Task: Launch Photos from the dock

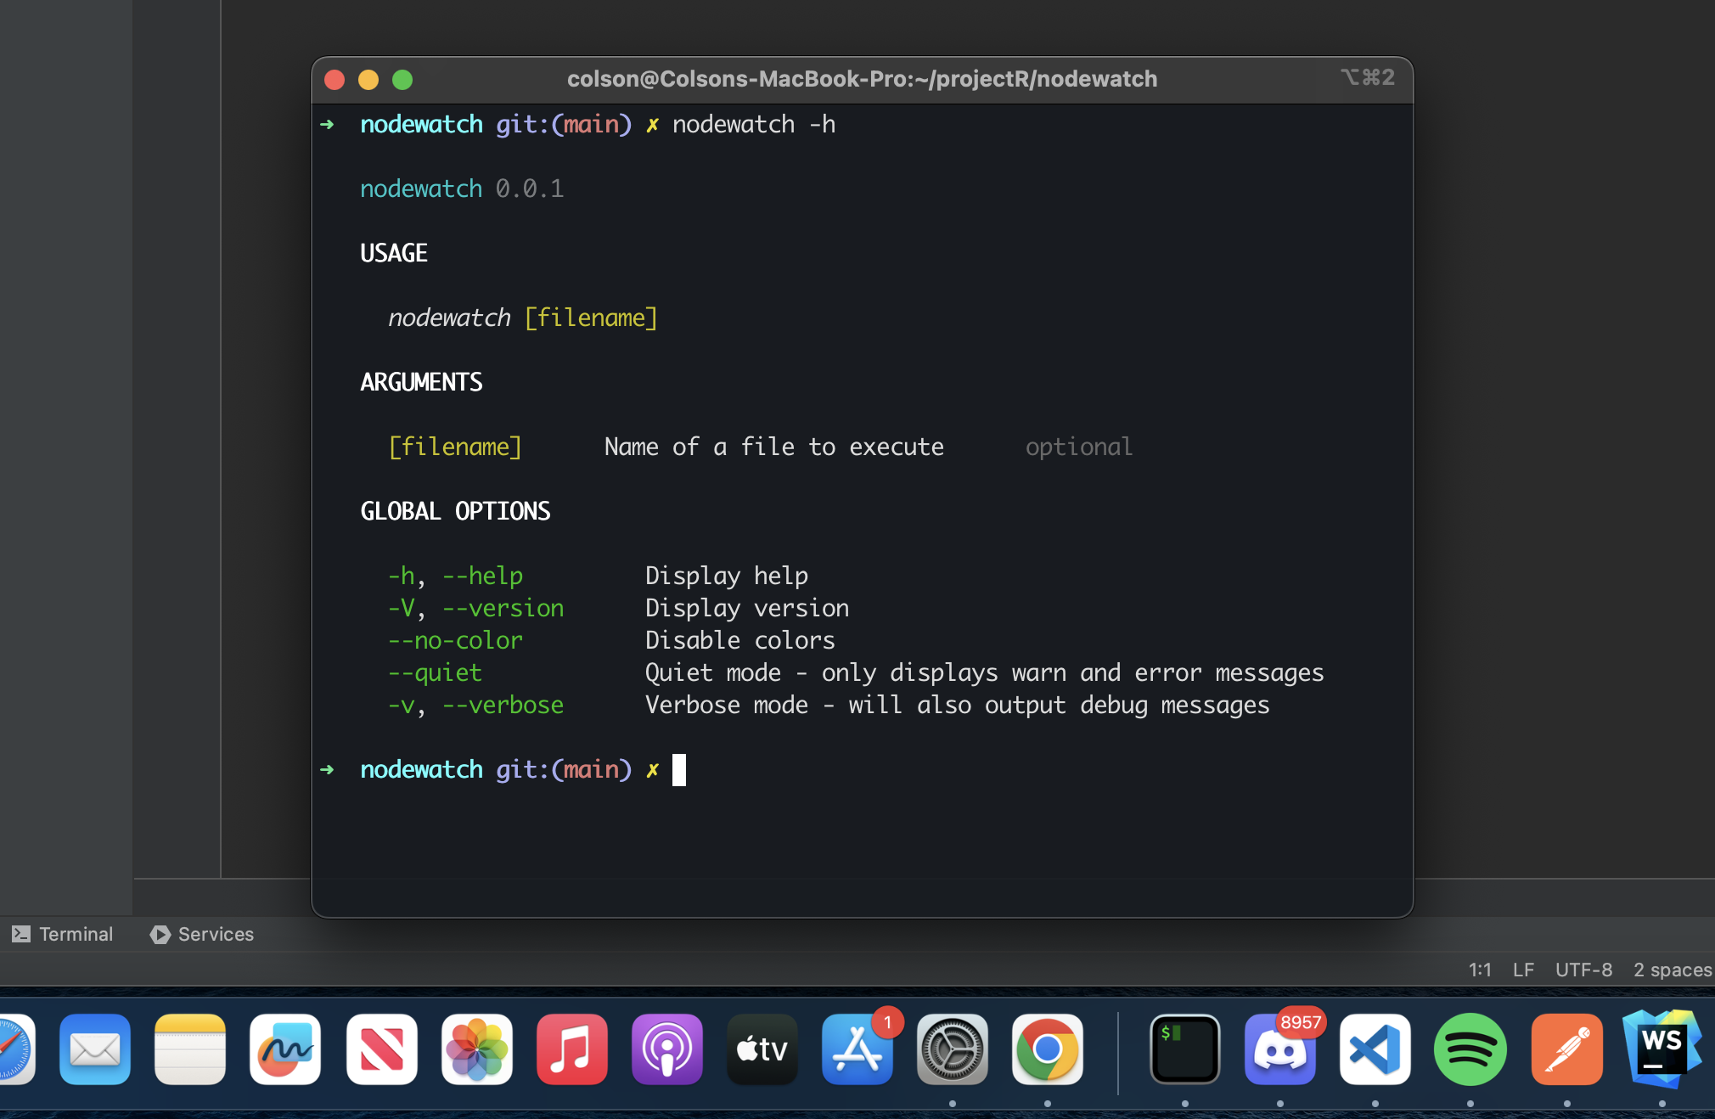Action: point(476,1049)
